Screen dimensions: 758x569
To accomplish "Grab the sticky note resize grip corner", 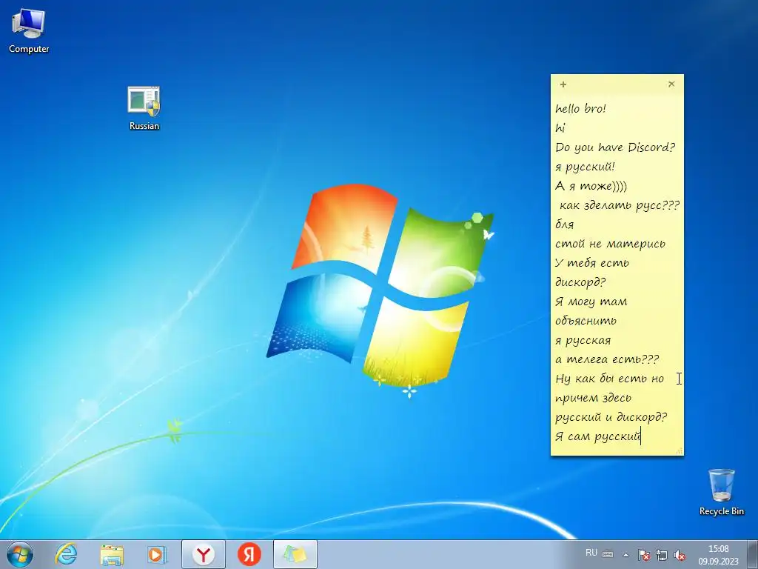I will (x=680, y=451).
